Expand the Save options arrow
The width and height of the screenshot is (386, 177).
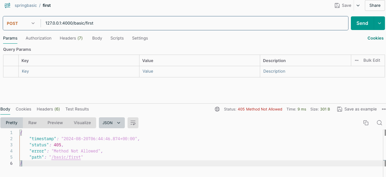tap(358, 5)
